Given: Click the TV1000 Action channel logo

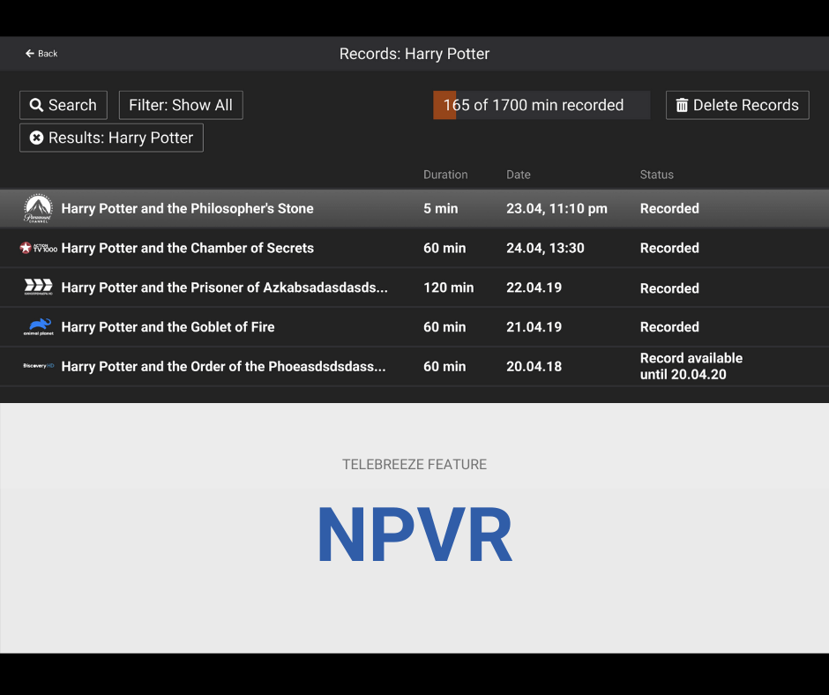Looking at the screenshot, I should pyautogui.click(x=38, y=248).
